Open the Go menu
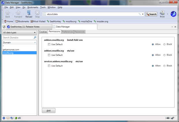Image resolution: width=179 pixels, height=122 pixels. tap(24, 7)
